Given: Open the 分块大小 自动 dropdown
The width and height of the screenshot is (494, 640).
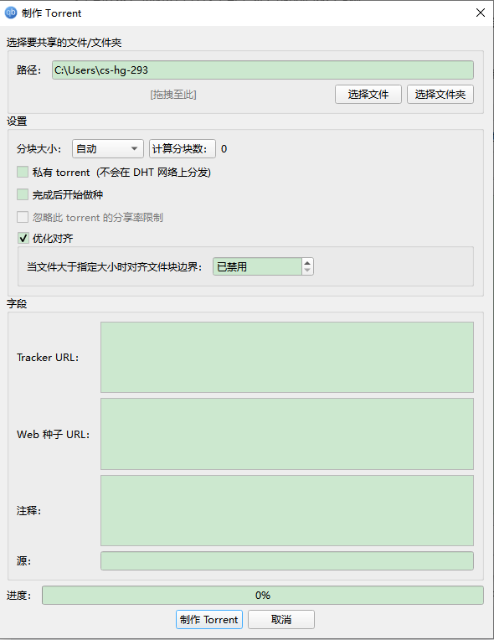Looking at the screenshot, I should pos(108,148).
